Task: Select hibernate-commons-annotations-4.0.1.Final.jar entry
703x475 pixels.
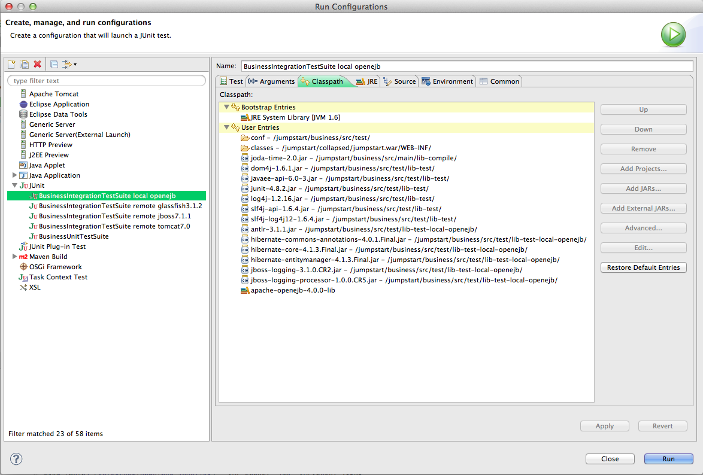Action: click(414, 239)
